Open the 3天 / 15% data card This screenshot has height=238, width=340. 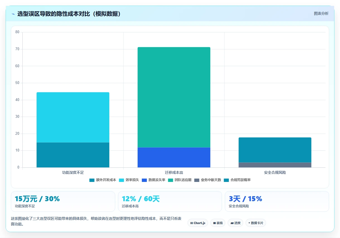point(277,201)
